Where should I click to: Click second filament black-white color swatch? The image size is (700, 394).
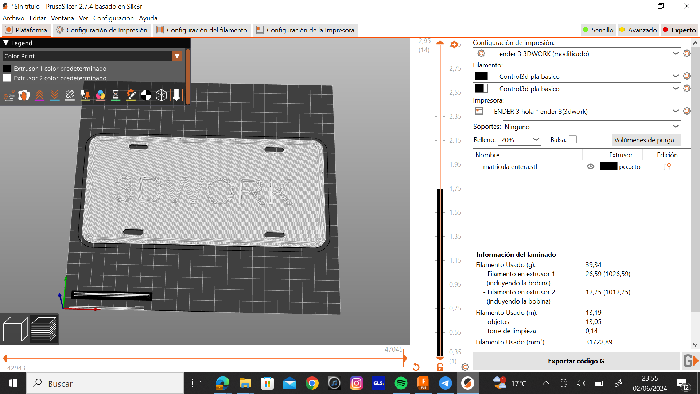pyautogui.click(x=481, y=89)
